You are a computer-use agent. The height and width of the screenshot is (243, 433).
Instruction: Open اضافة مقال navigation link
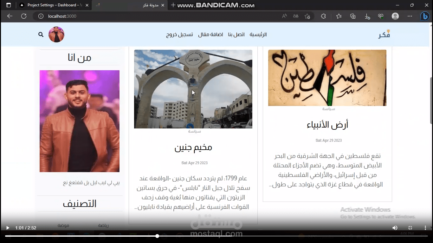point(210,34)
